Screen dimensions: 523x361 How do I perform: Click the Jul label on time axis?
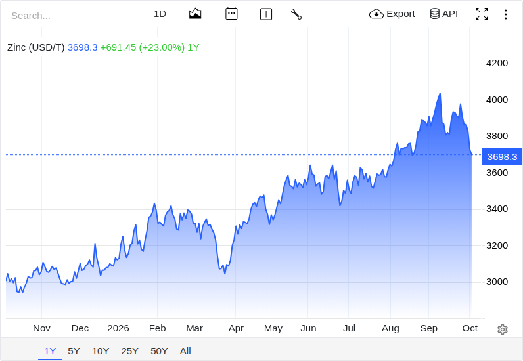pos(349,328)
